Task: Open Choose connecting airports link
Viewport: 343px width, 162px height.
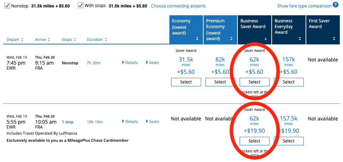Action: point(178,6)
